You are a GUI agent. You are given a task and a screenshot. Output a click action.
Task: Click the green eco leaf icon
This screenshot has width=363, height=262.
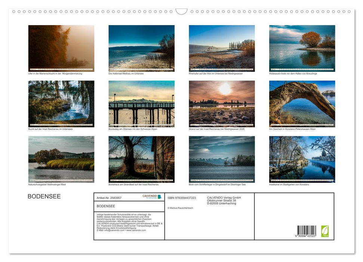pos(324,231)
